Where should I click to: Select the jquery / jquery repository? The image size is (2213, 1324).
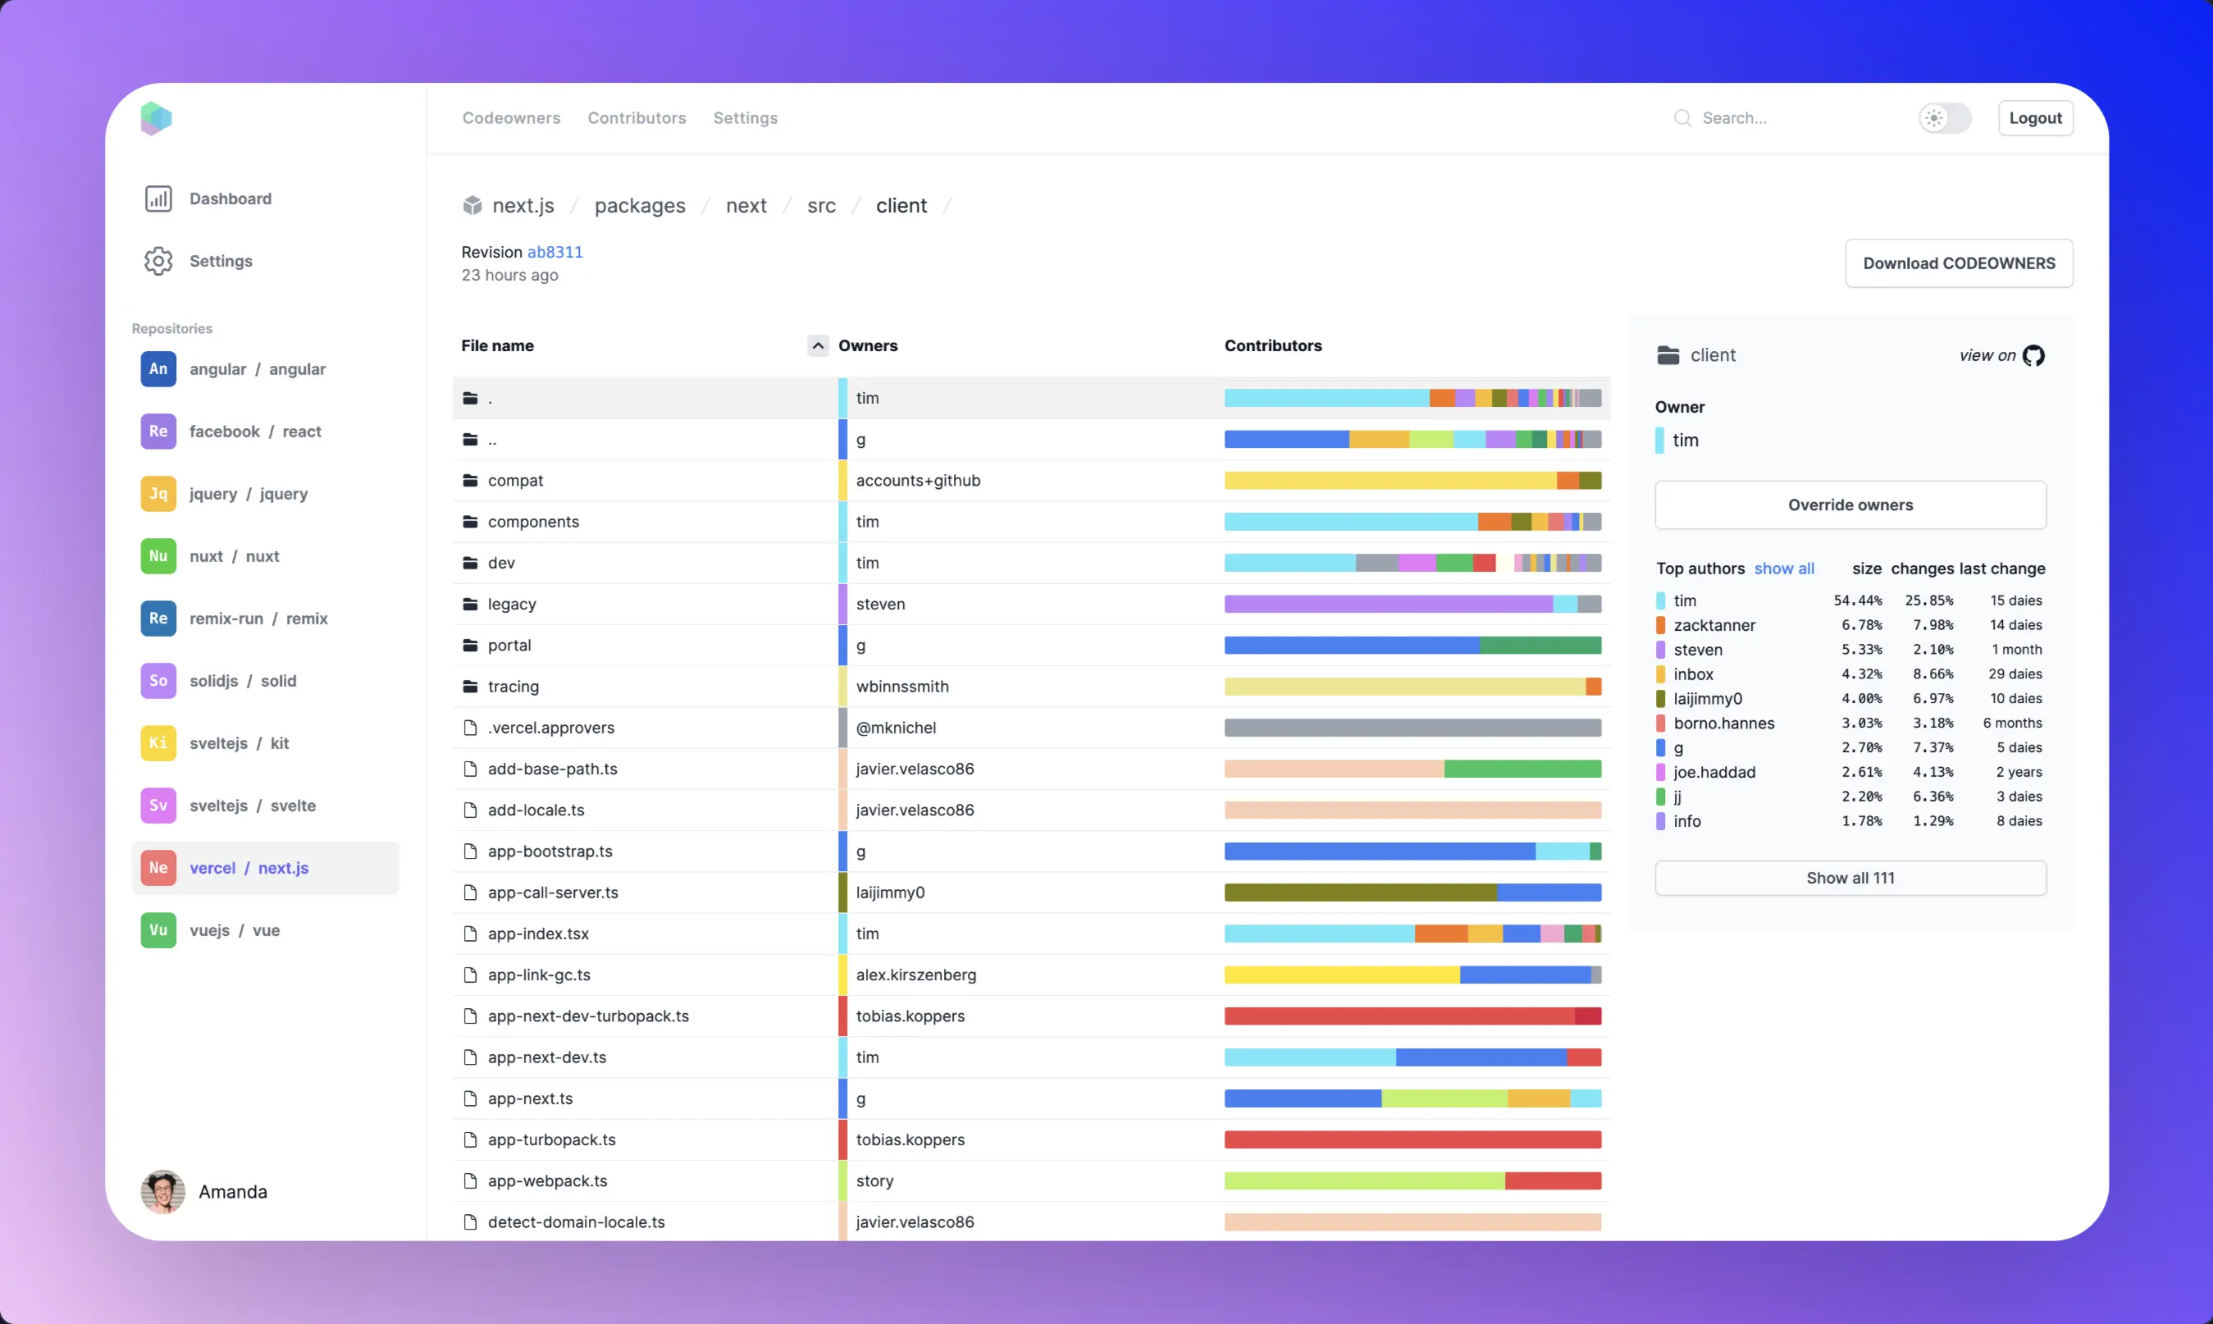[265, 493]
